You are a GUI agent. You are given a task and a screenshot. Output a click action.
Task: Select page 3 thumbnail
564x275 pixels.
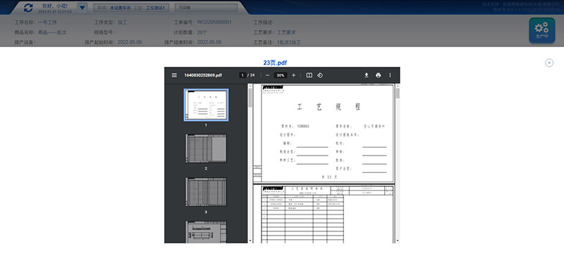click(x=206, y=192)
